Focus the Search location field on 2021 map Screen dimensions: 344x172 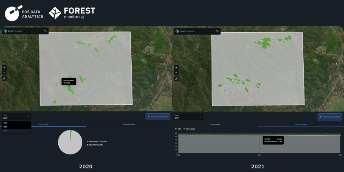[x=197, y=31]
